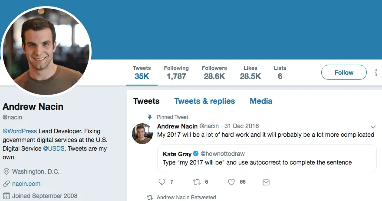Open the nacin.com website link
The width and height of the screenshot is (382, 201).
click(26, 184)
